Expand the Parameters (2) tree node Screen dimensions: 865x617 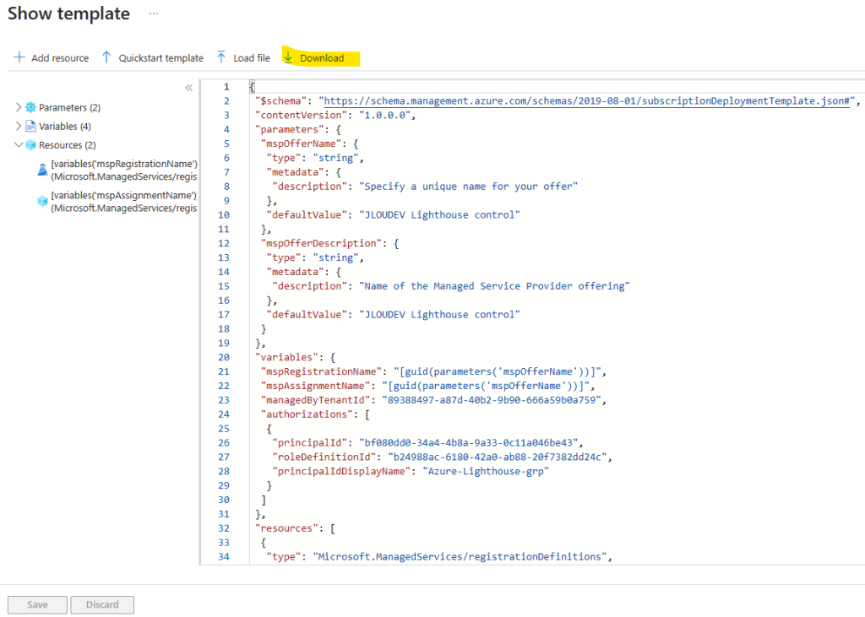[19, 107]
